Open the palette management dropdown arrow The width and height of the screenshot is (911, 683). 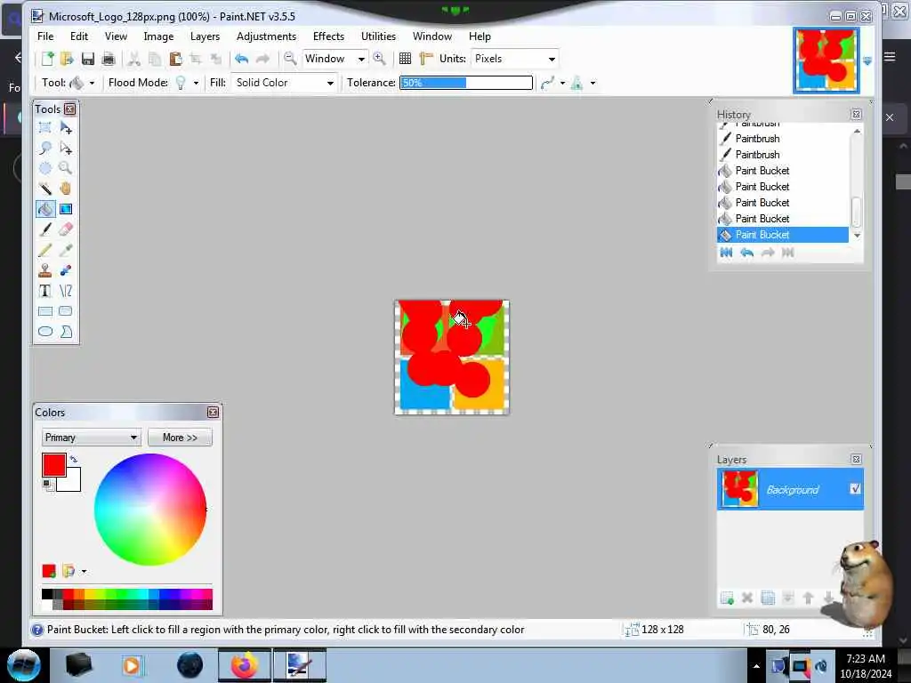[85, 572]
